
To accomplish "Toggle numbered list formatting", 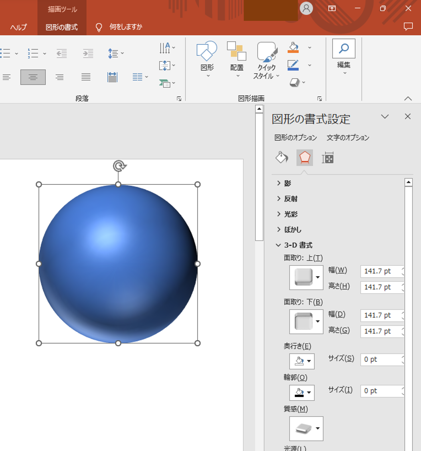I will point(33,53).
